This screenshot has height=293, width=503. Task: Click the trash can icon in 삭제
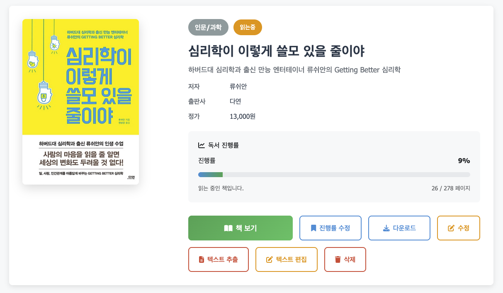click(x=338, y=259)
